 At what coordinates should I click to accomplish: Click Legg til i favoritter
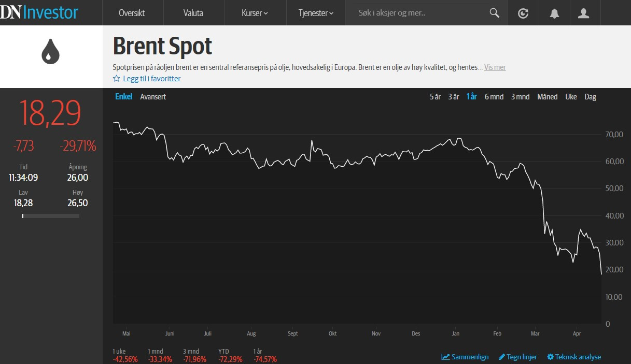pyautogui.click(x=151, y=78)
